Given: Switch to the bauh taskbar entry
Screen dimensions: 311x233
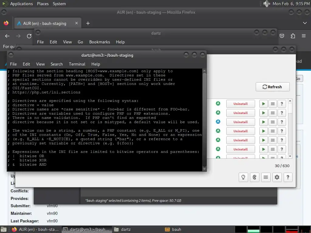Looking at the screenshot, I should 188,229.
